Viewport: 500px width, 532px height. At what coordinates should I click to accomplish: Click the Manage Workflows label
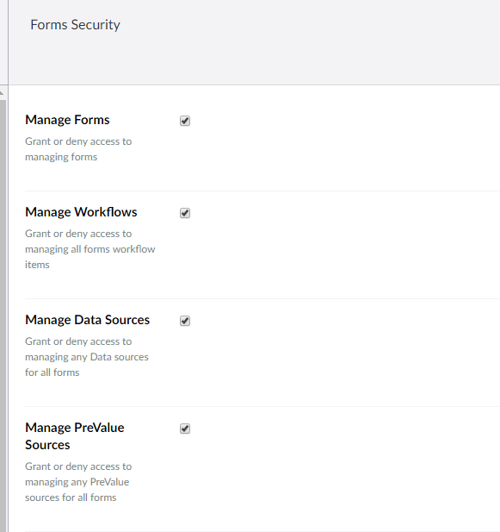tap(81, 212)
